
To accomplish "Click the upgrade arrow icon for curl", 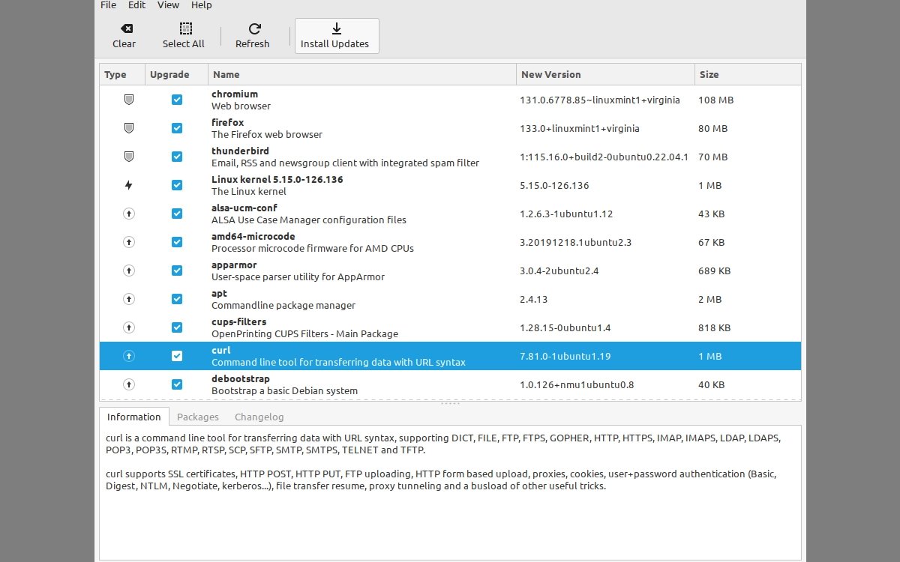I will pyautogui.click(x=128, y=356).
